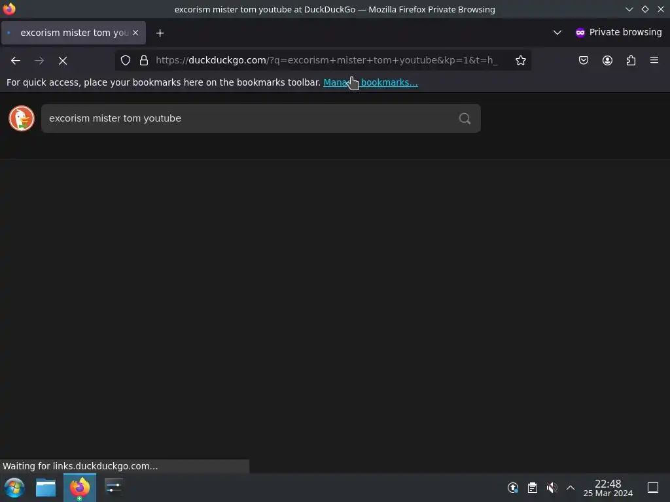Screen dimensions: 670x502
Task: Open the file manager from taskbar
Action: click(46, 488)
